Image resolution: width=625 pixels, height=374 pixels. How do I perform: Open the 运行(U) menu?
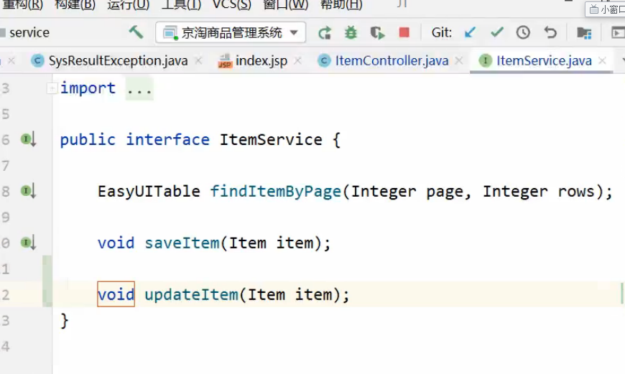pos(129,5)
